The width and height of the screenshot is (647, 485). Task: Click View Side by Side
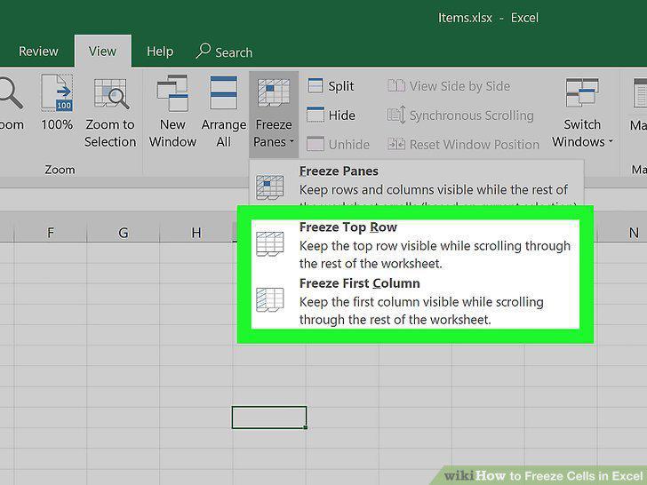tap(449, 86)
